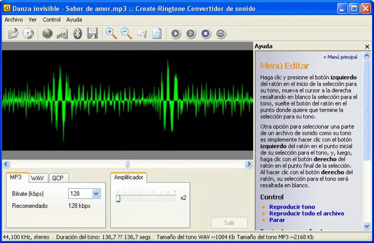The height and width of the screenshot is (243, 374).
Task: Expand the Bitrate (kbps) dropdown
Action: 96,193
